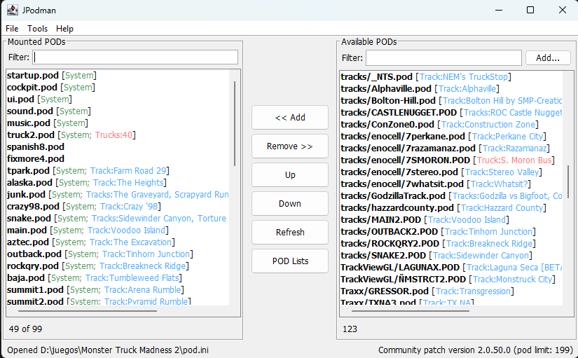Move selection with the Down button
Image resolution: width=578 pixels, height=358 pixels.
coord(290,203)
